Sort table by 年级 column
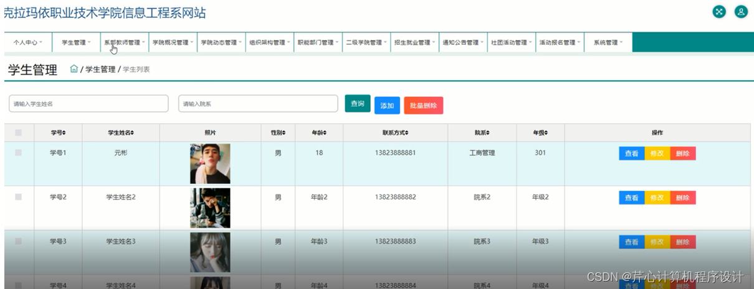Image resolution: width=754 pixels, height=289 pixels. coord(540,133)
